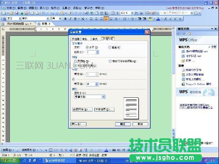This screenshot has width=219, height=164.
Task: Select the 无网格 no grid radio button
Action: [x=75, y=61]
